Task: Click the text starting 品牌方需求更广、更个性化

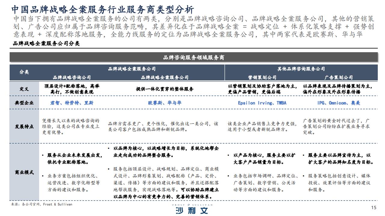Action: click(x=163, y=126)
